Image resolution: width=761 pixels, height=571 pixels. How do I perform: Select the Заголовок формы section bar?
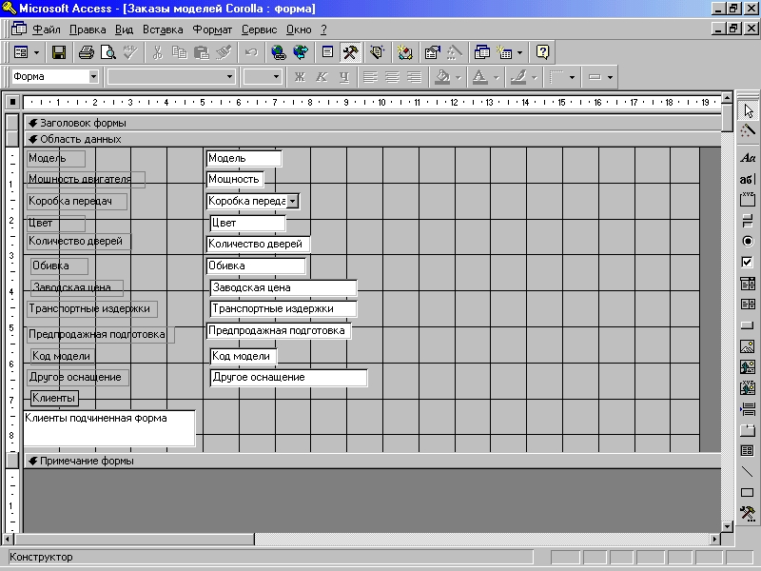pos(372,123)
